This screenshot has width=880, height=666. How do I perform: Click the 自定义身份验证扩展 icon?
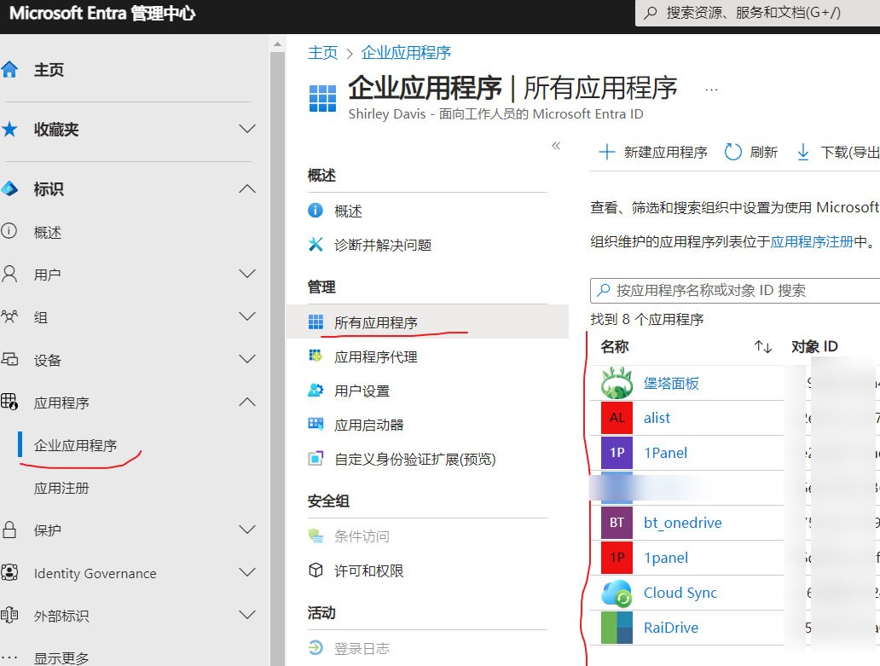tap(316, 459)
